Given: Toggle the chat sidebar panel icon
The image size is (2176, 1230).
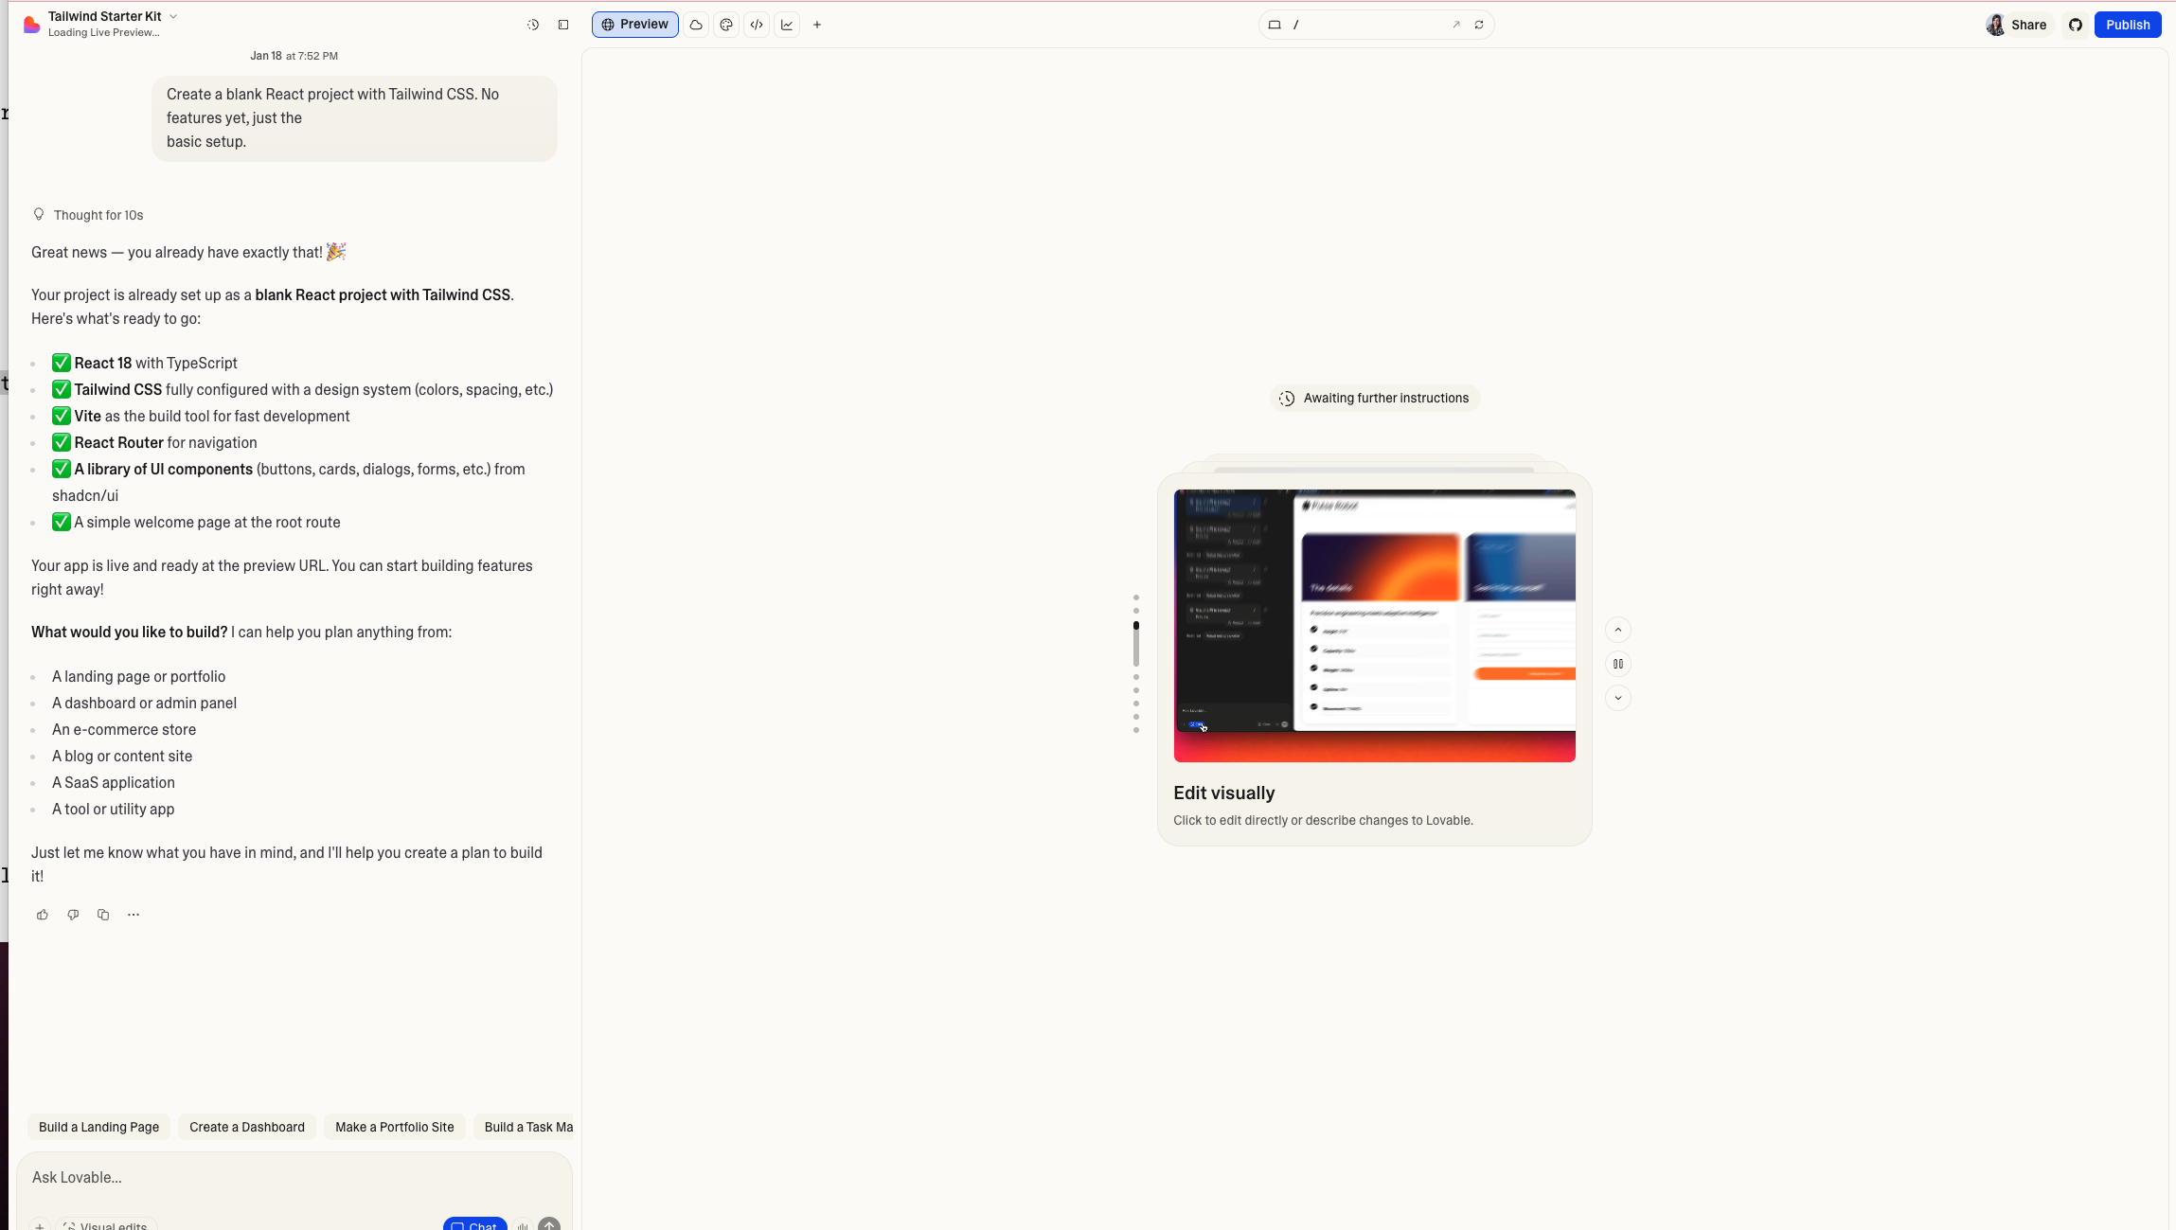Looking at the screenshot, I should click(x=563, y=25).
